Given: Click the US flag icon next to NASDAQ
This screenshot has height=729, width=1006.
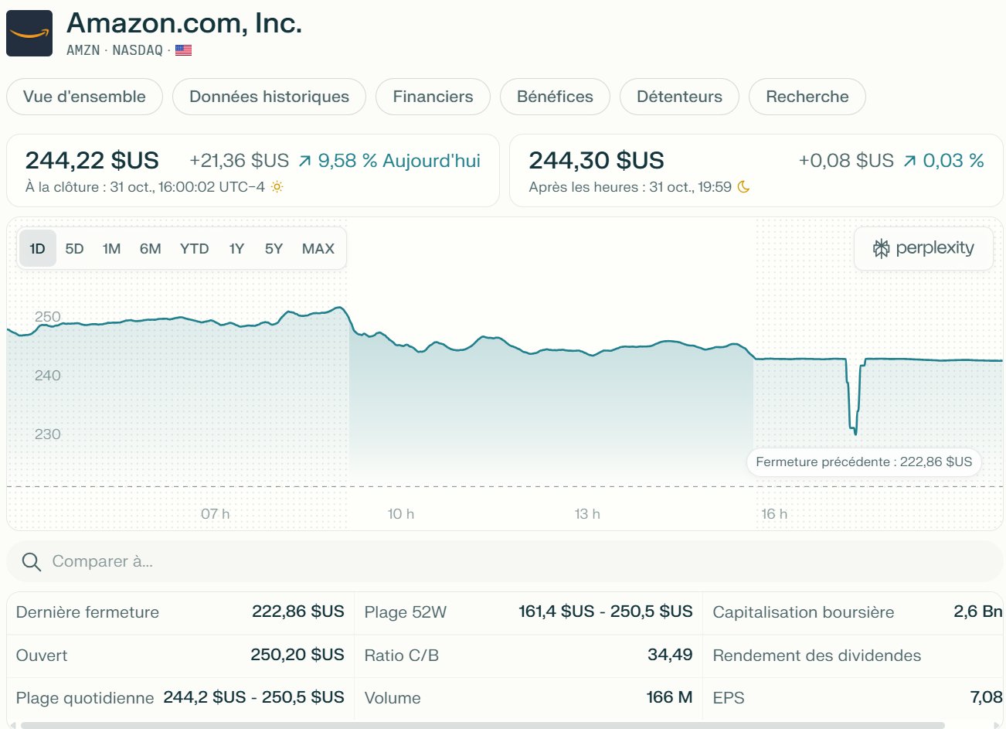Looking at the screenshot, I should (183, 49).
